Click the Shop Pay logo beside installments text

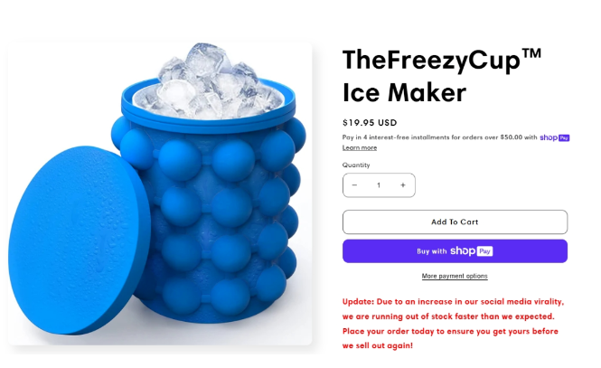(x=555, y=137)
